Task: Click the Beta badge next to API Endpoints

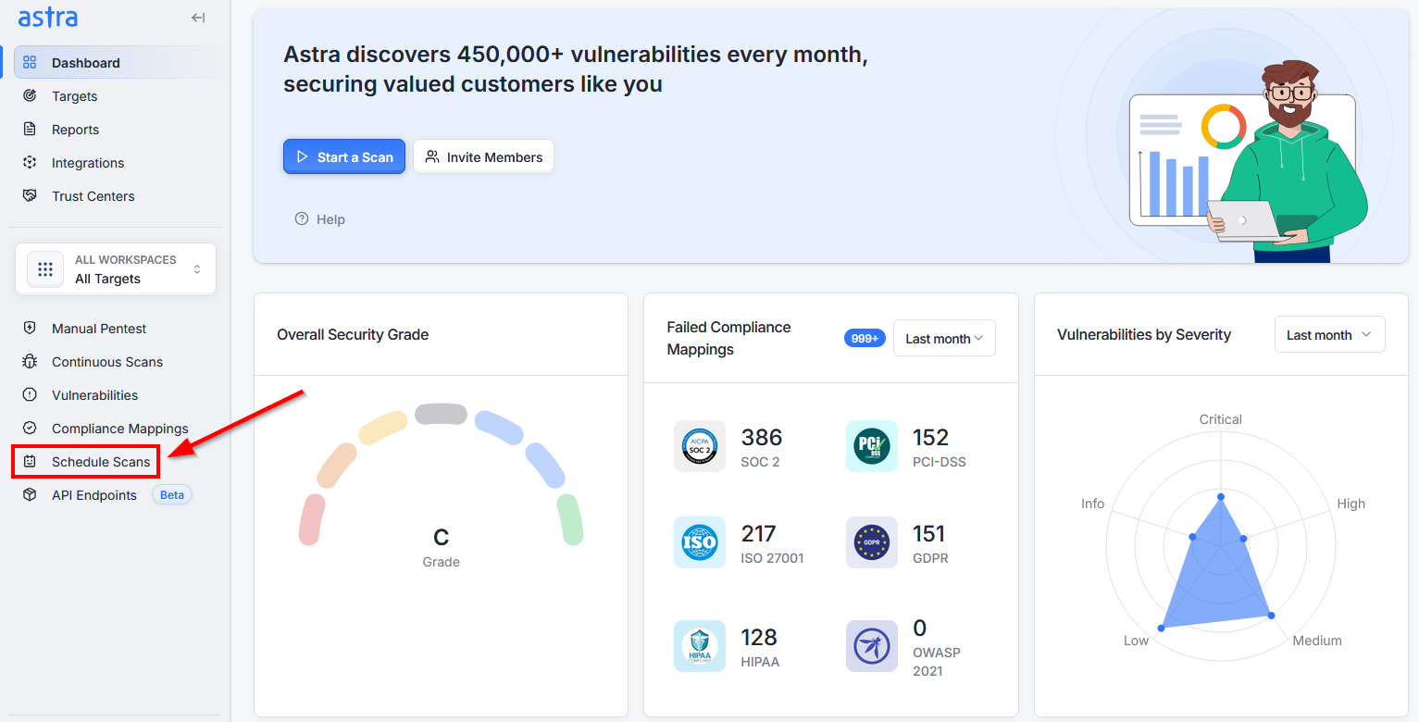Action: point(172,495)
